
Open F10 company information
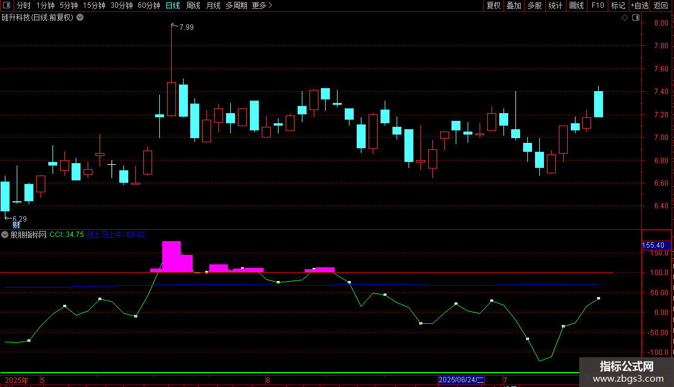pyautogui.click(x=598, y=5)
